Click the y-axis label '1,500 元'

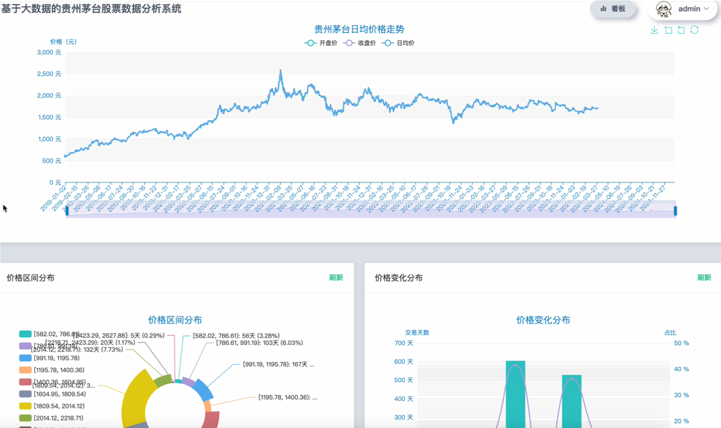pyautogui.click(x=49, y=117)
